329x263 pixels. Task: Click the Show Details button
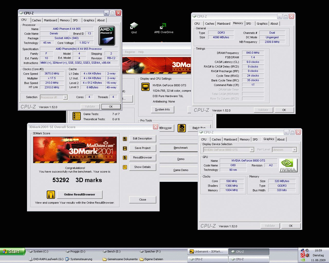[x=143, y=167]
